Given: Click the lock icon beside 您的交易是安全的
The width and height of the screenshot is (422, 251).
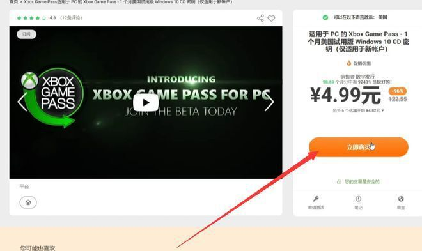Looking at the screenshot, I should point(339,181).
